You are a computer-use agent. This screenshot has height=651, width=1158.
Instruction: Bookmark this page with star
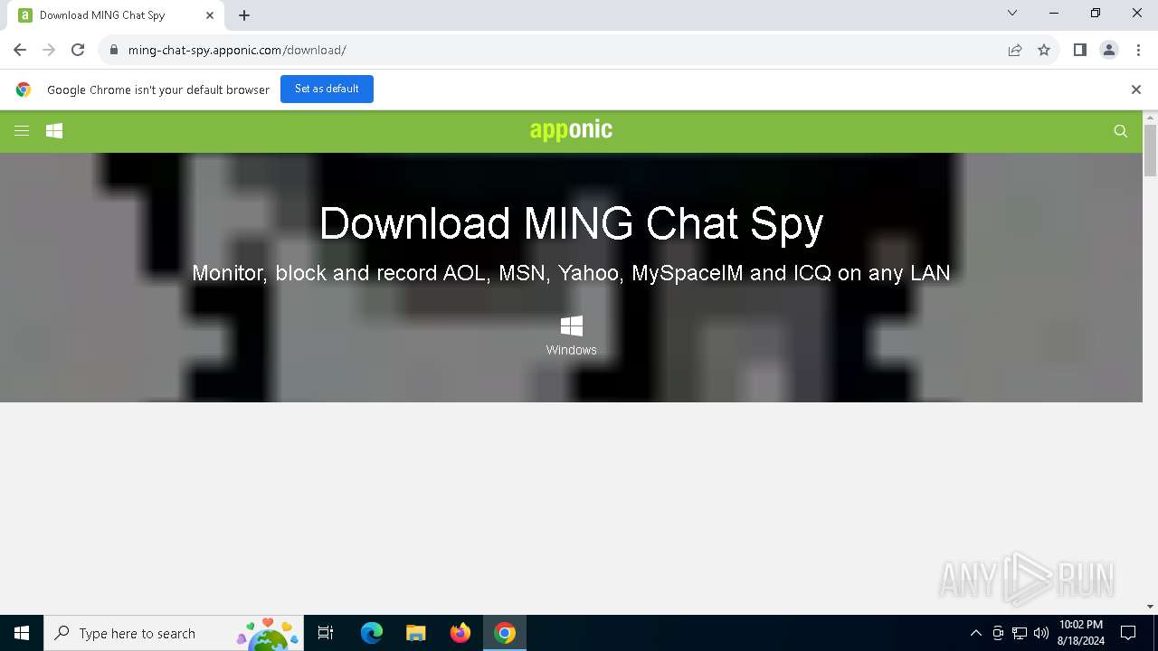(x=1044, y=50)
